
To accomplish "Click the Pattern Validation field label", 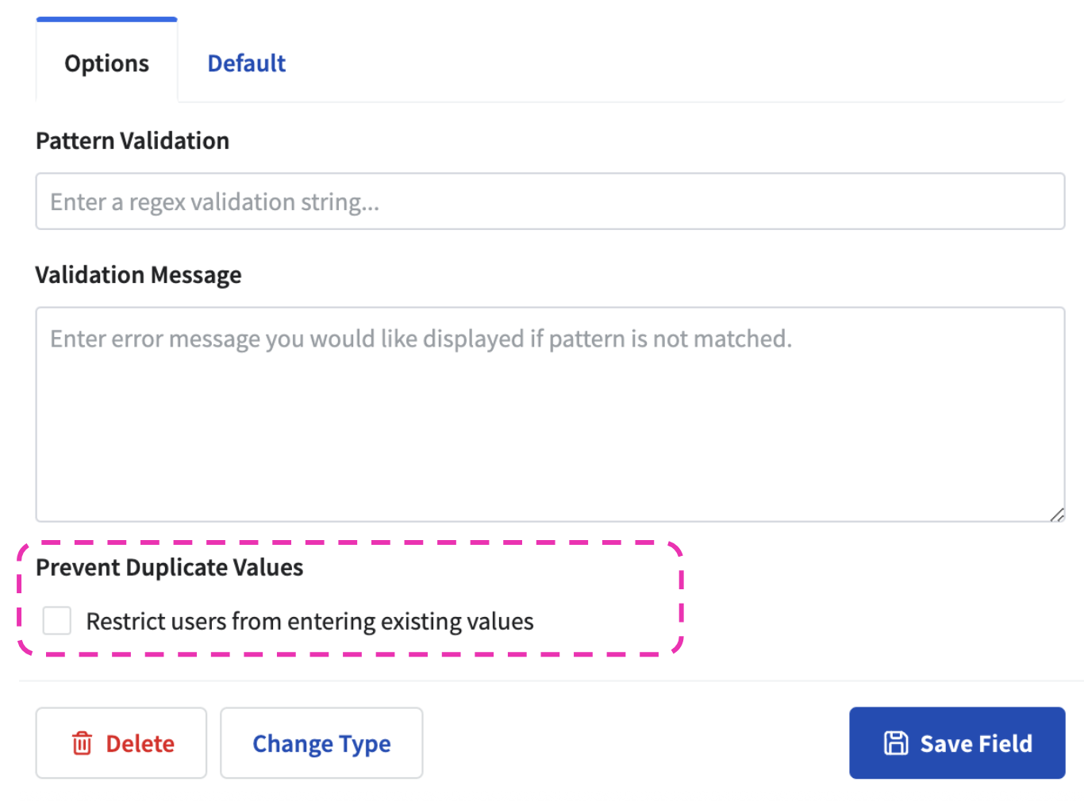I will tap(133, 140).
